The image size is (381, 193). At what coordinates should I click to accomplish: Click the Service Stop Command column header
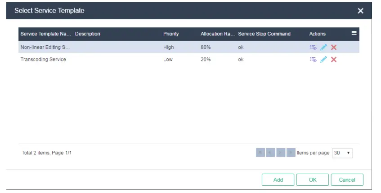tap(264, 34)
